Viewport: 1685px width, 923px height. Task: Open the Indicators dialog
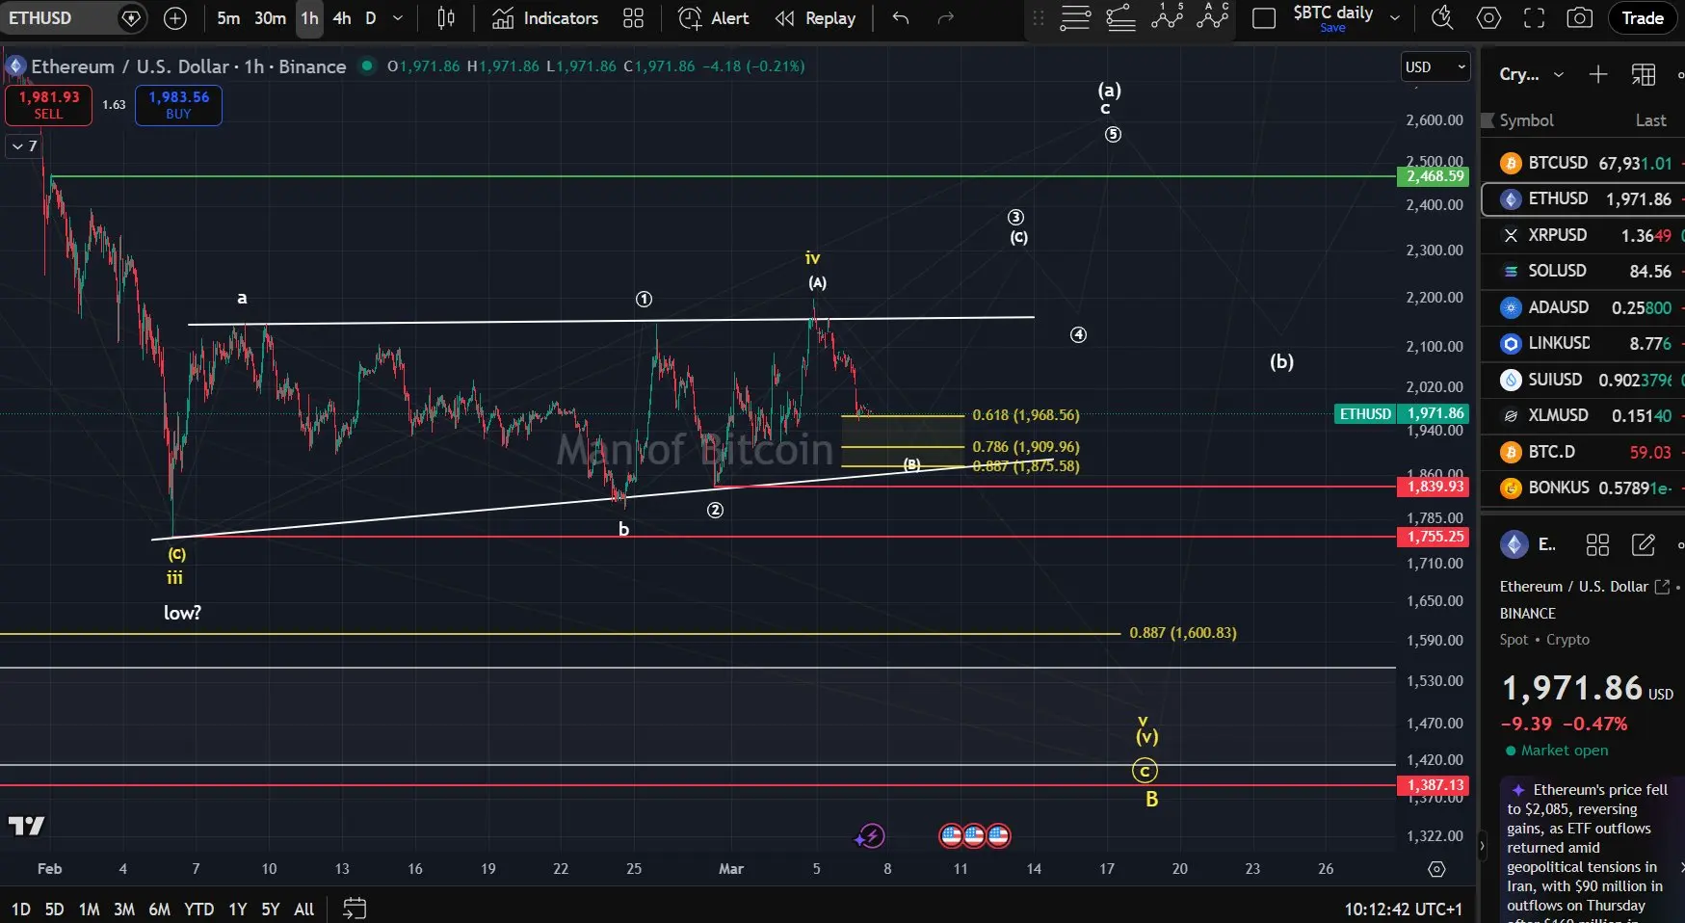click(x=545, y=18)
